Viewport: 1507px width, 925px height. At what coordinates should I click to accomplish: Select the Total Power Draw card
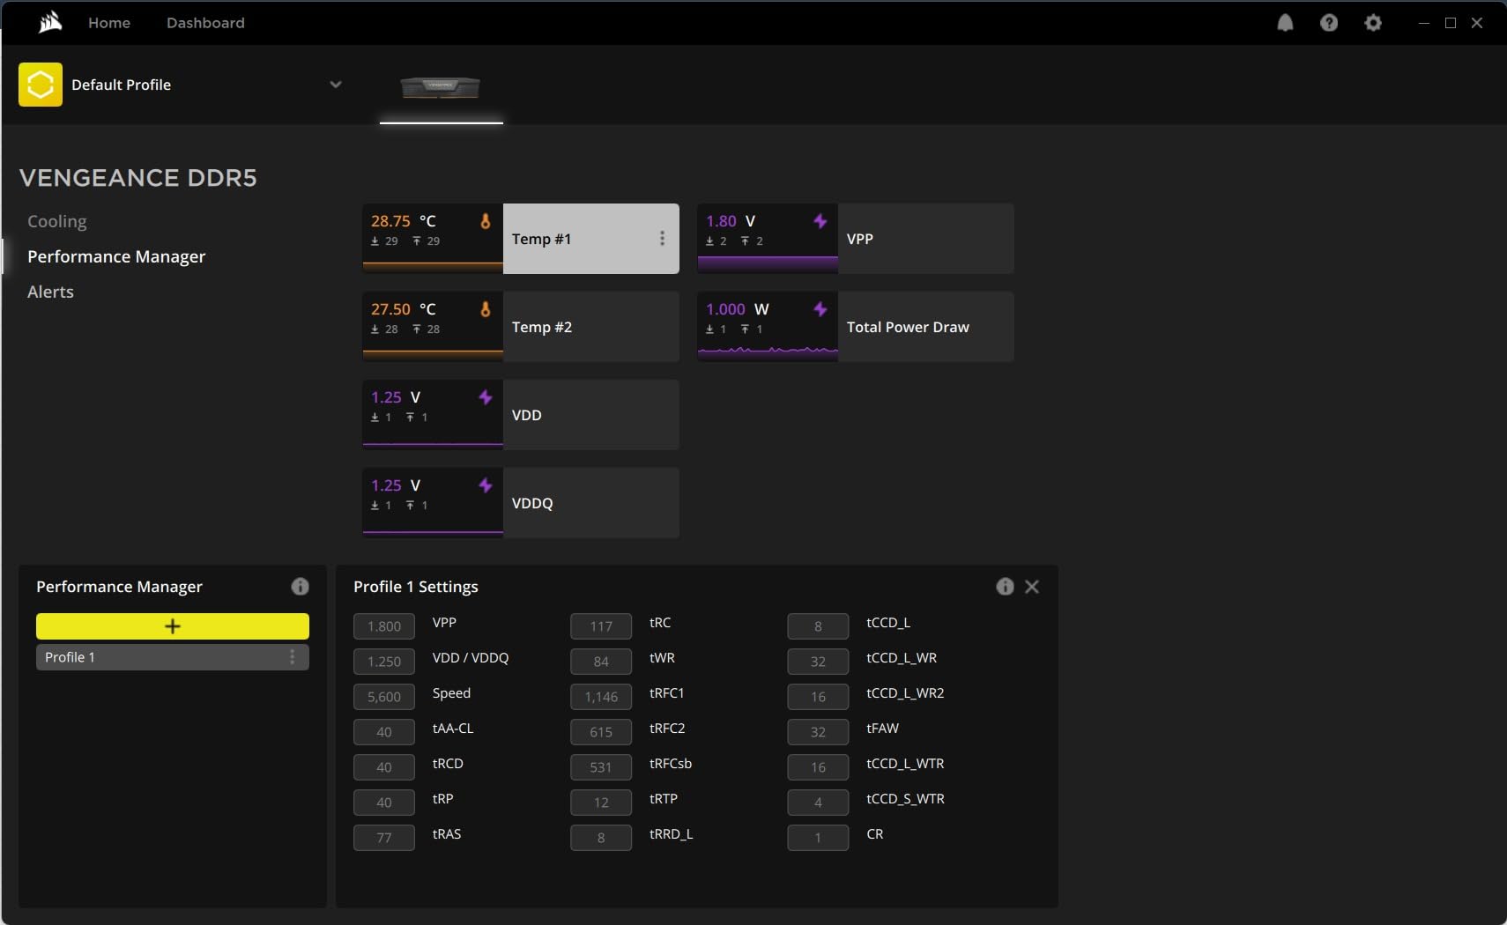coord(856,327)
